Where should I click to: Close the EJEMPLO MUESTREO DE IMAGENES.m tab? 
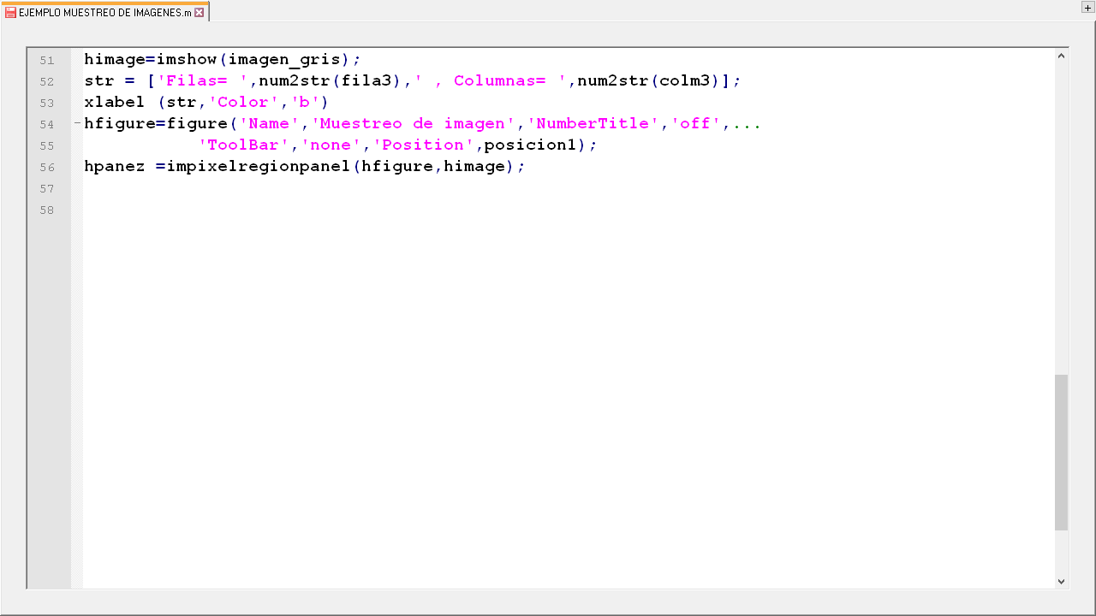(x=200, y=12)
